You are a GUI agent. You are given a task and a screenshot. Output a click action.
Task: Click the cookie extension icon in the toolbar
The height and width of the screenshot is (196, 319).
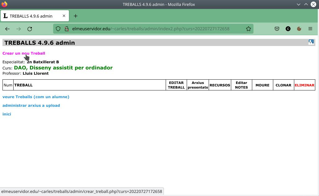[x=299, y=29]
